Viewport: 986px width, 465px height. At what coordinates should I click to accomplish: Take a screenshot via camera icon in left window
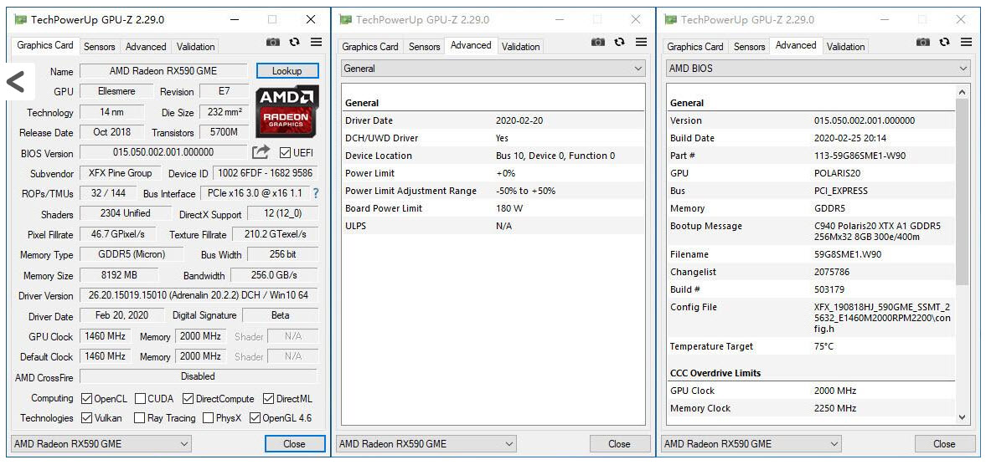[x=273, y=42]
